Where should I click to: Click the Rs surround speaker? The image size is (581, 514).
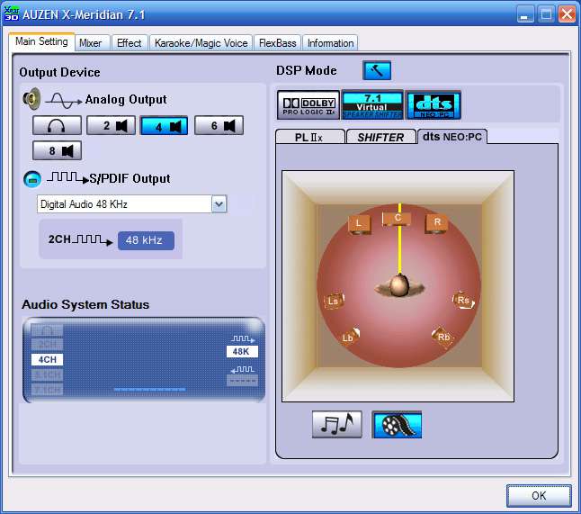[x=463, y=300]
